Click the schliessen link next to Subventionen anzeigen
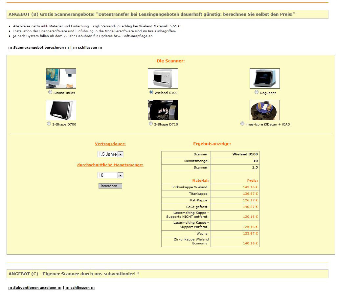This screenshot has width=337, height=295. pyautogui.click(x=80, y=288)
